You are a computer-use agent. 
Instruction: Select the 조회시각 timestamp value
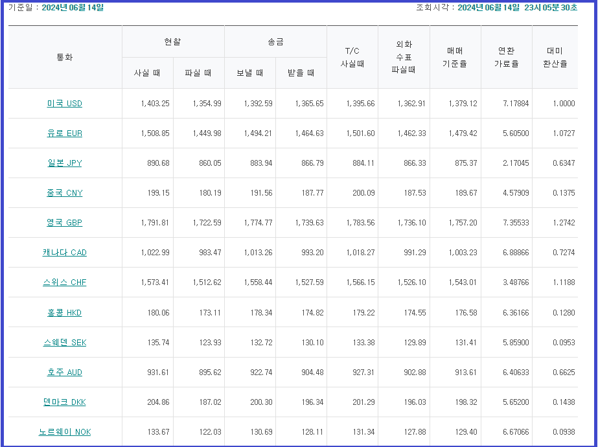coord(518,7)
